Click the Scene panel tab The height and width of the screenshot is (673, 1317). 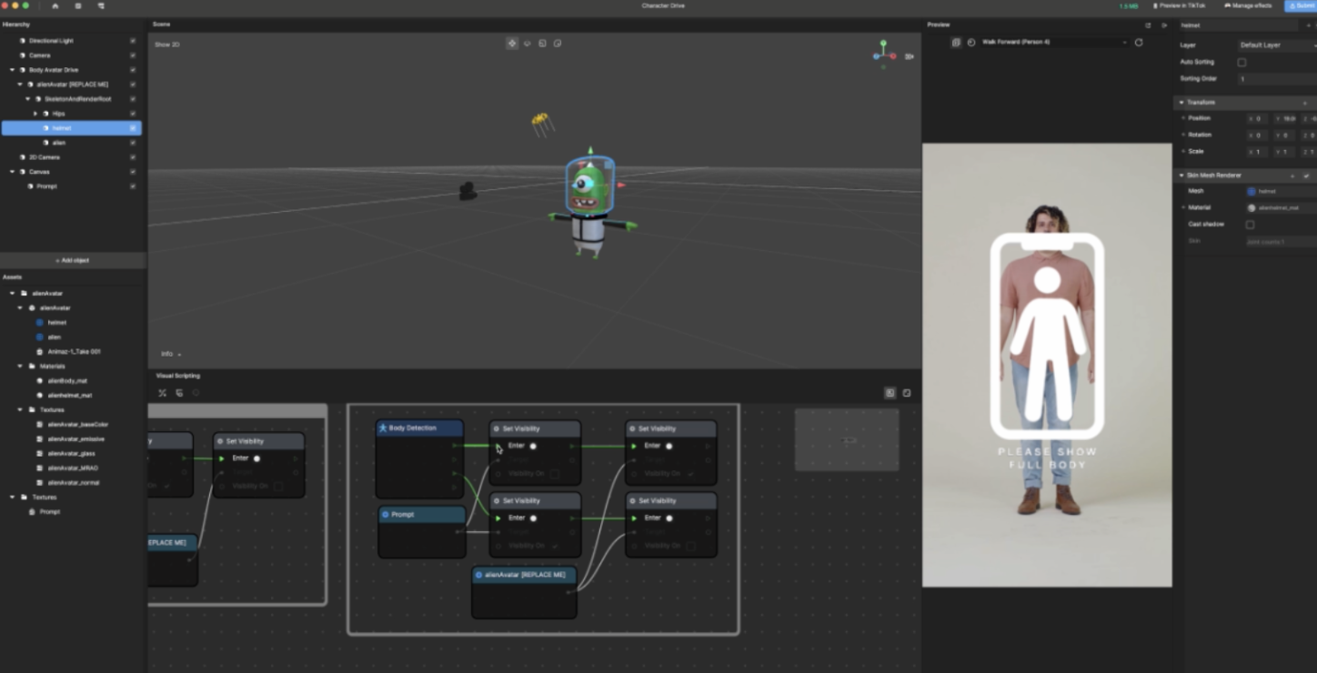161,25
